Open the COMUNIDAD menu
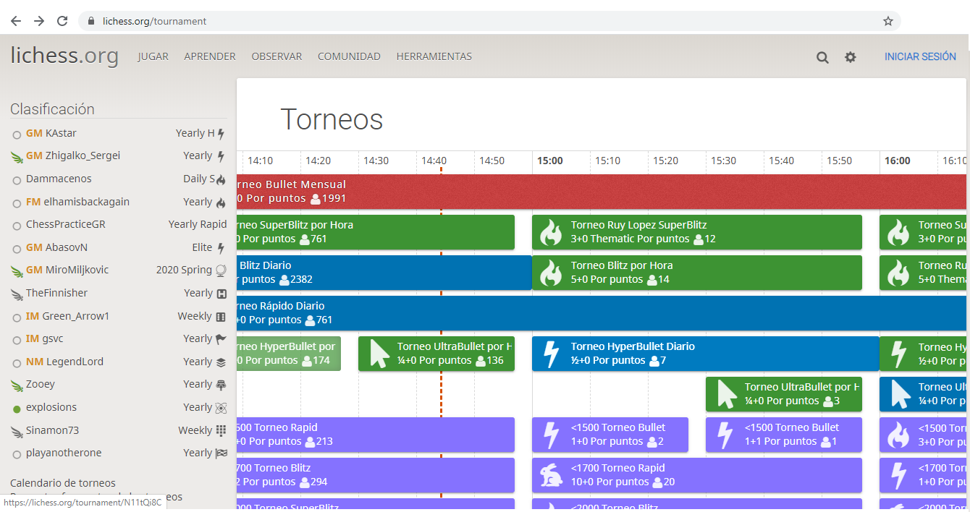The width and height of the screenshot is (970, 512). [x=349, y=56]
